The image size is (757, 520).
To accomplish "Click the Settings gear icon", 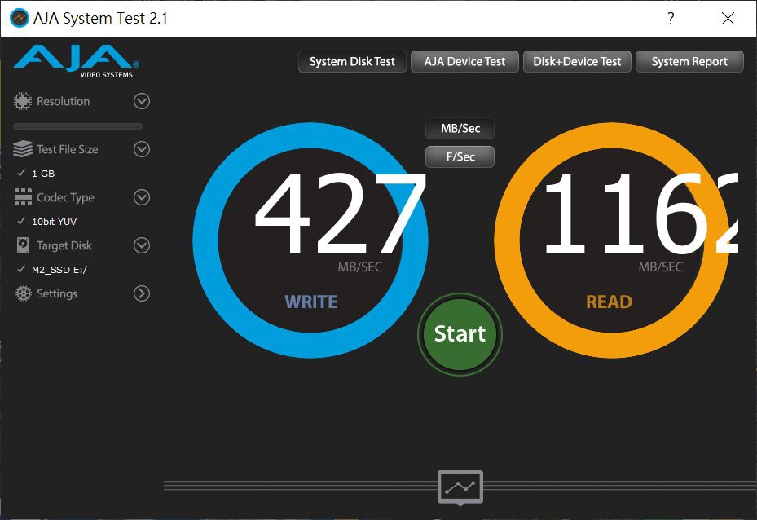I will (23, 293).
